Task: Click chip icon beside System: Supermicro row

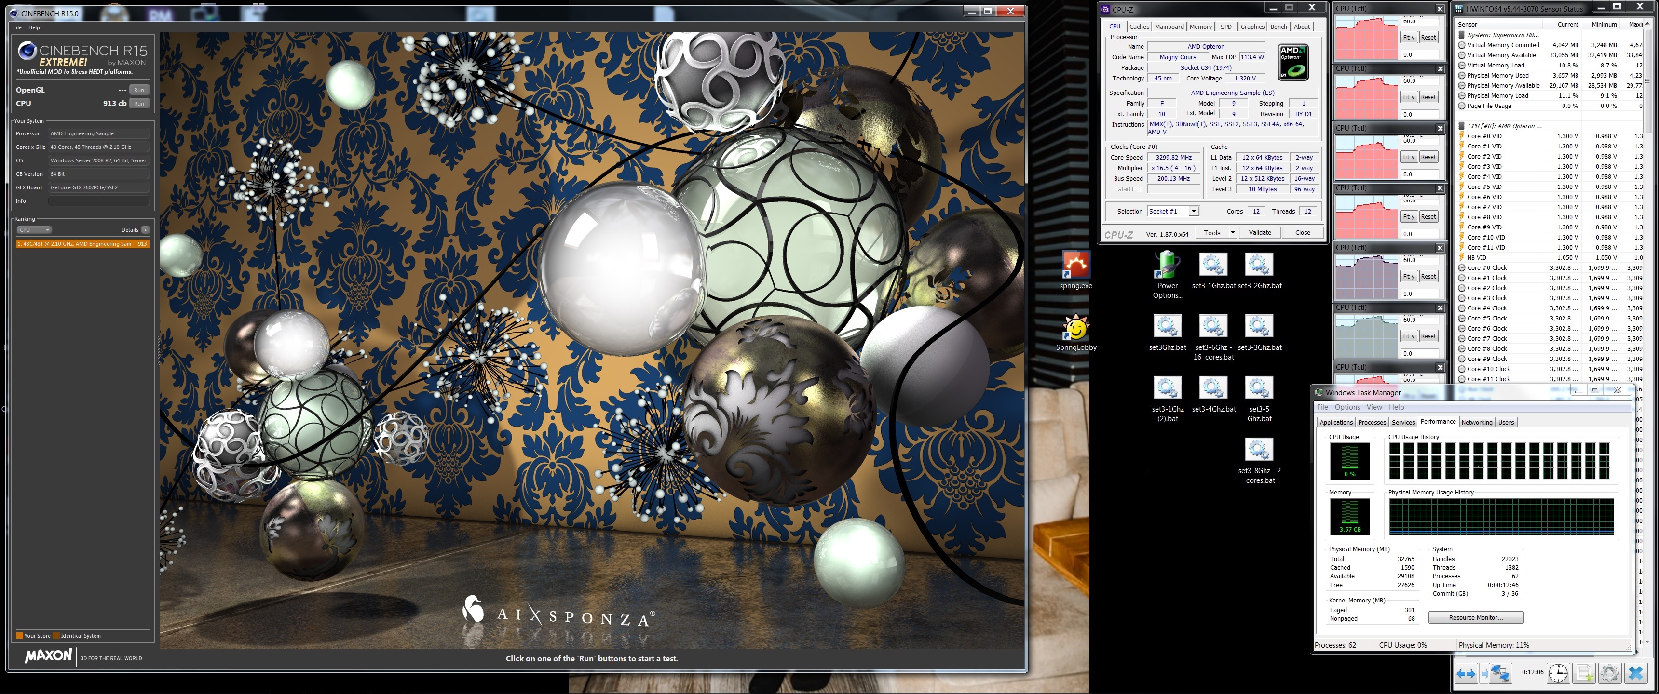Action: 1462,35
